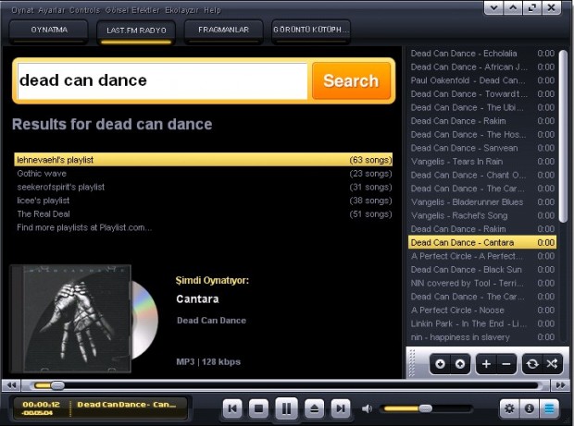Image resolution: width=574 pixels, height=426 pixels.
Task: Open the Help menu
Action: 212,10
